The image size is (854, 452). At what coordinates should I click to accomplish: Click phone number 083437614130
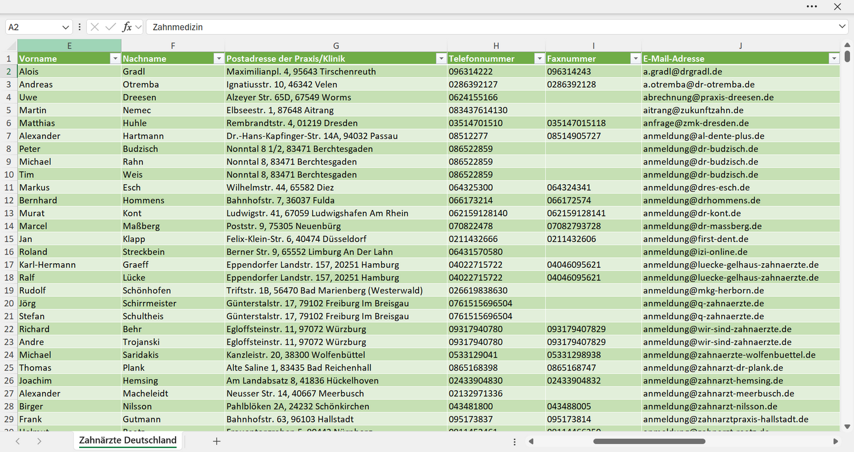point(496,110)
